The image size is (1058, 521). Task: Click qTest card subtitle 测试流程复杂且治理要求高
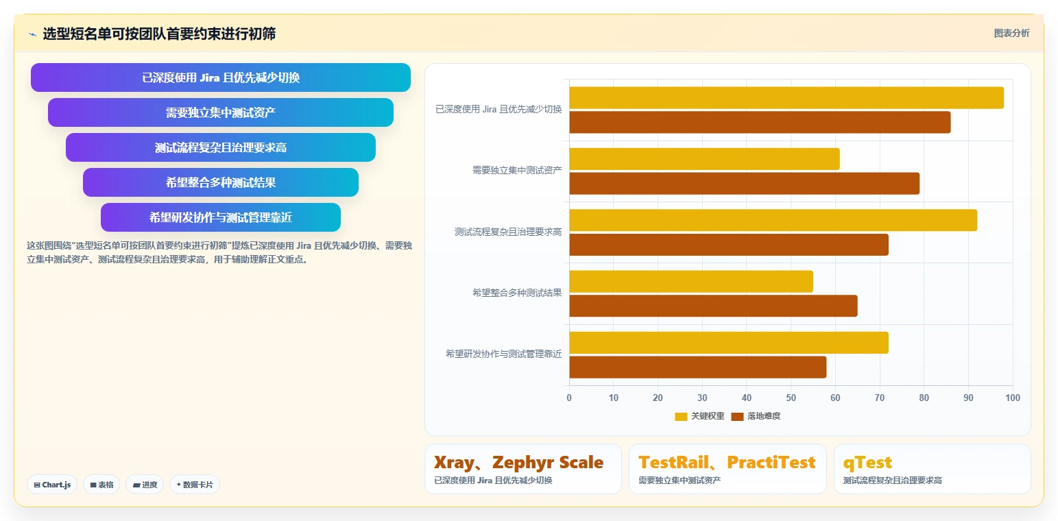(x=893, y=481)
